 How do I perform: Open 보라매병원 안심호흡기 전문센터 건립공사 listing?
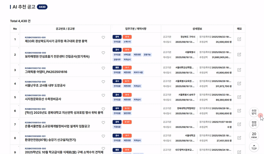coord(57,57)
